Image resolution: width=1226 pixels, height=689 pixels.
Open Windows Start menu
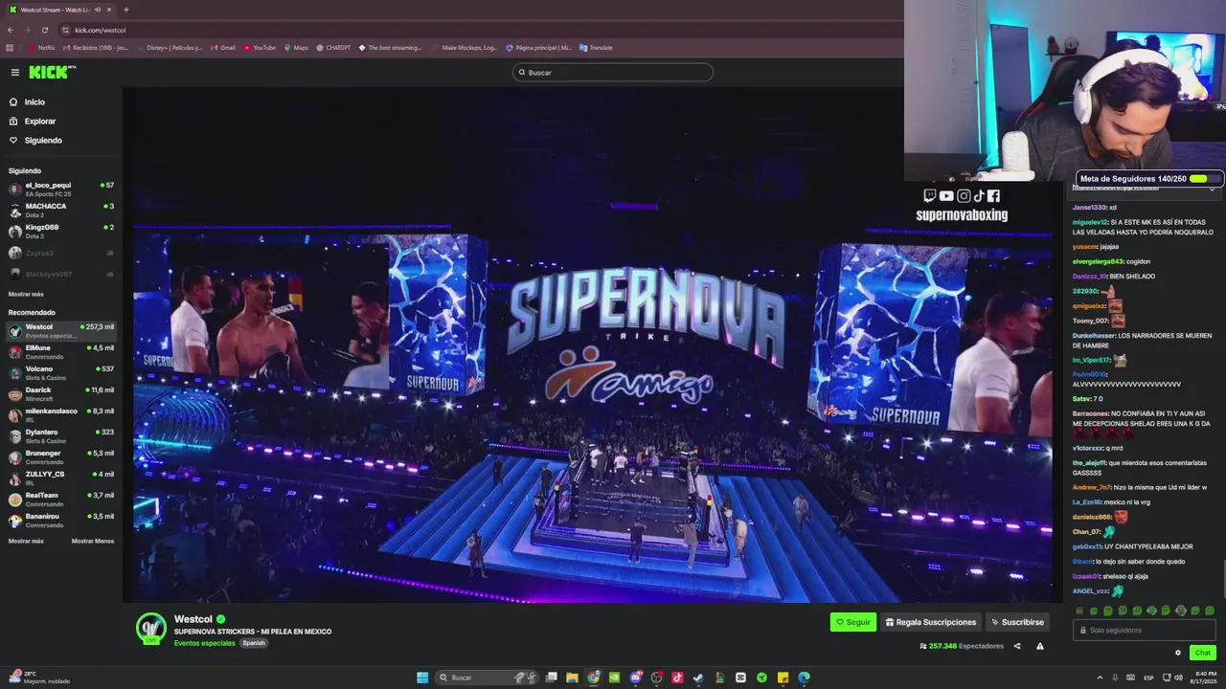(422, 678)
